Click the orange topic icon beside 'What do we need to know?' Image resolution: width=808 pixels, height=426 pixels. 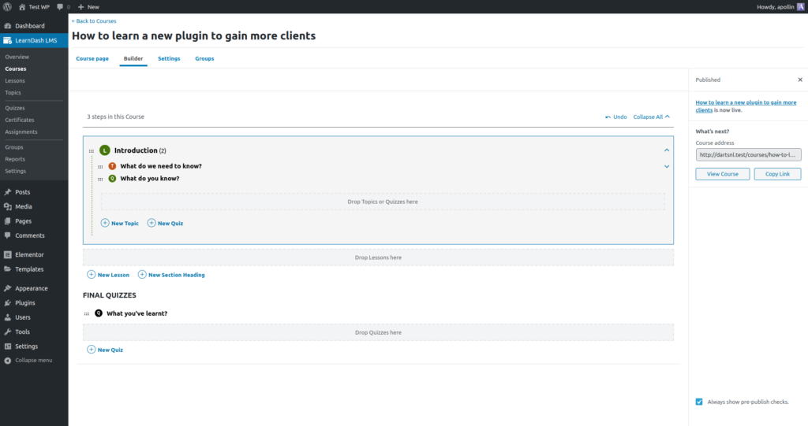point(112,166)
